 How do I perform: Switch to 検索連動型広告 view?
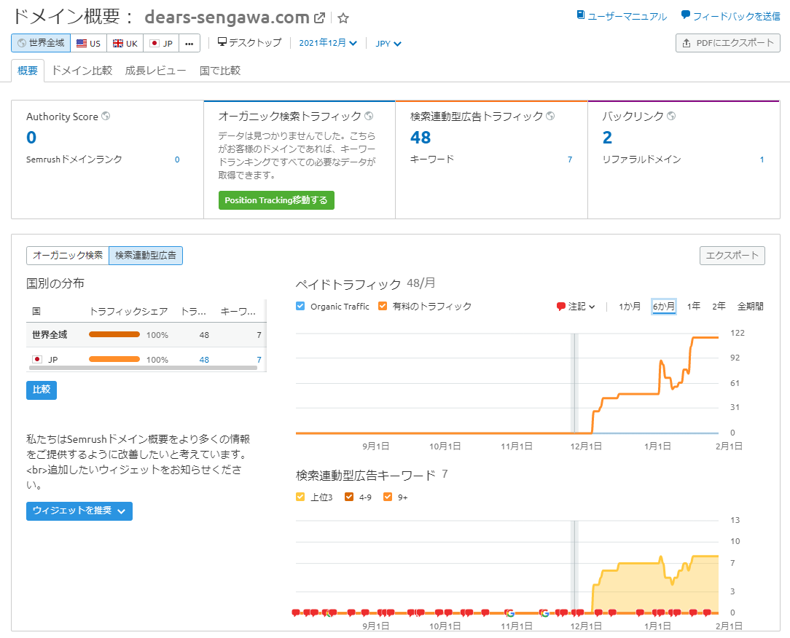tap(146, 256)
